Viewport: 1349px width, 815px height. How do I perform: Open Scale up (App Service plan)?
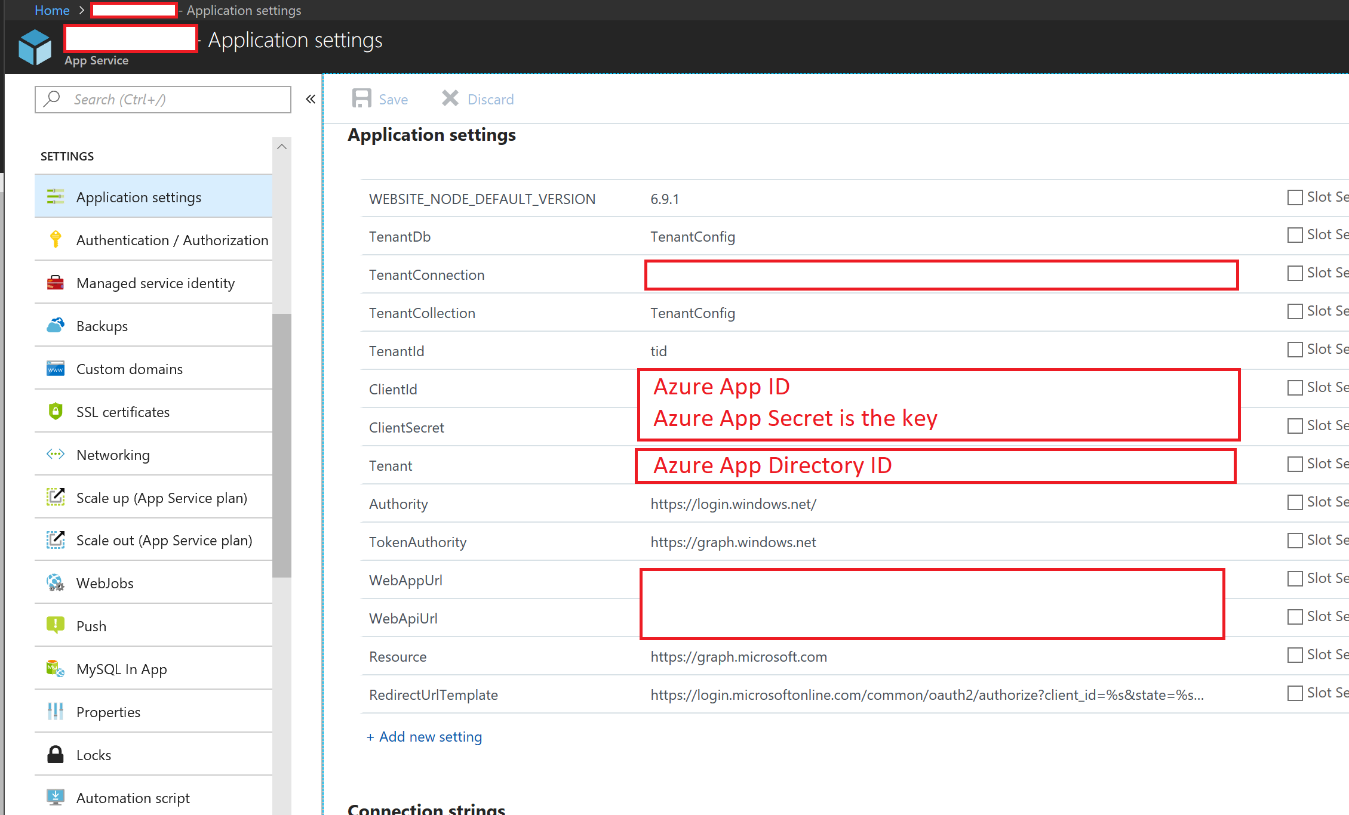[161, 498]
